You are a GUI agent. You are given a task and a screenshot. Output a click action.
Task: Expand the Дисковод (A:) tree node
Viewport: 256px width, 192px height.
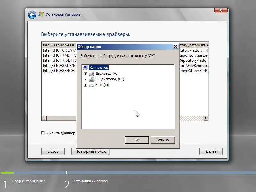(x=85, y=74)
